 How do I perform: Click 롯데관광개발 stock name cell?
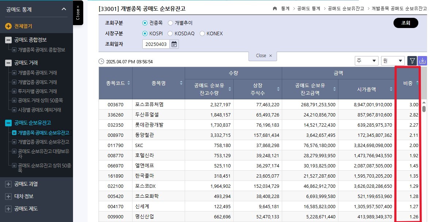tap(158, 125)
